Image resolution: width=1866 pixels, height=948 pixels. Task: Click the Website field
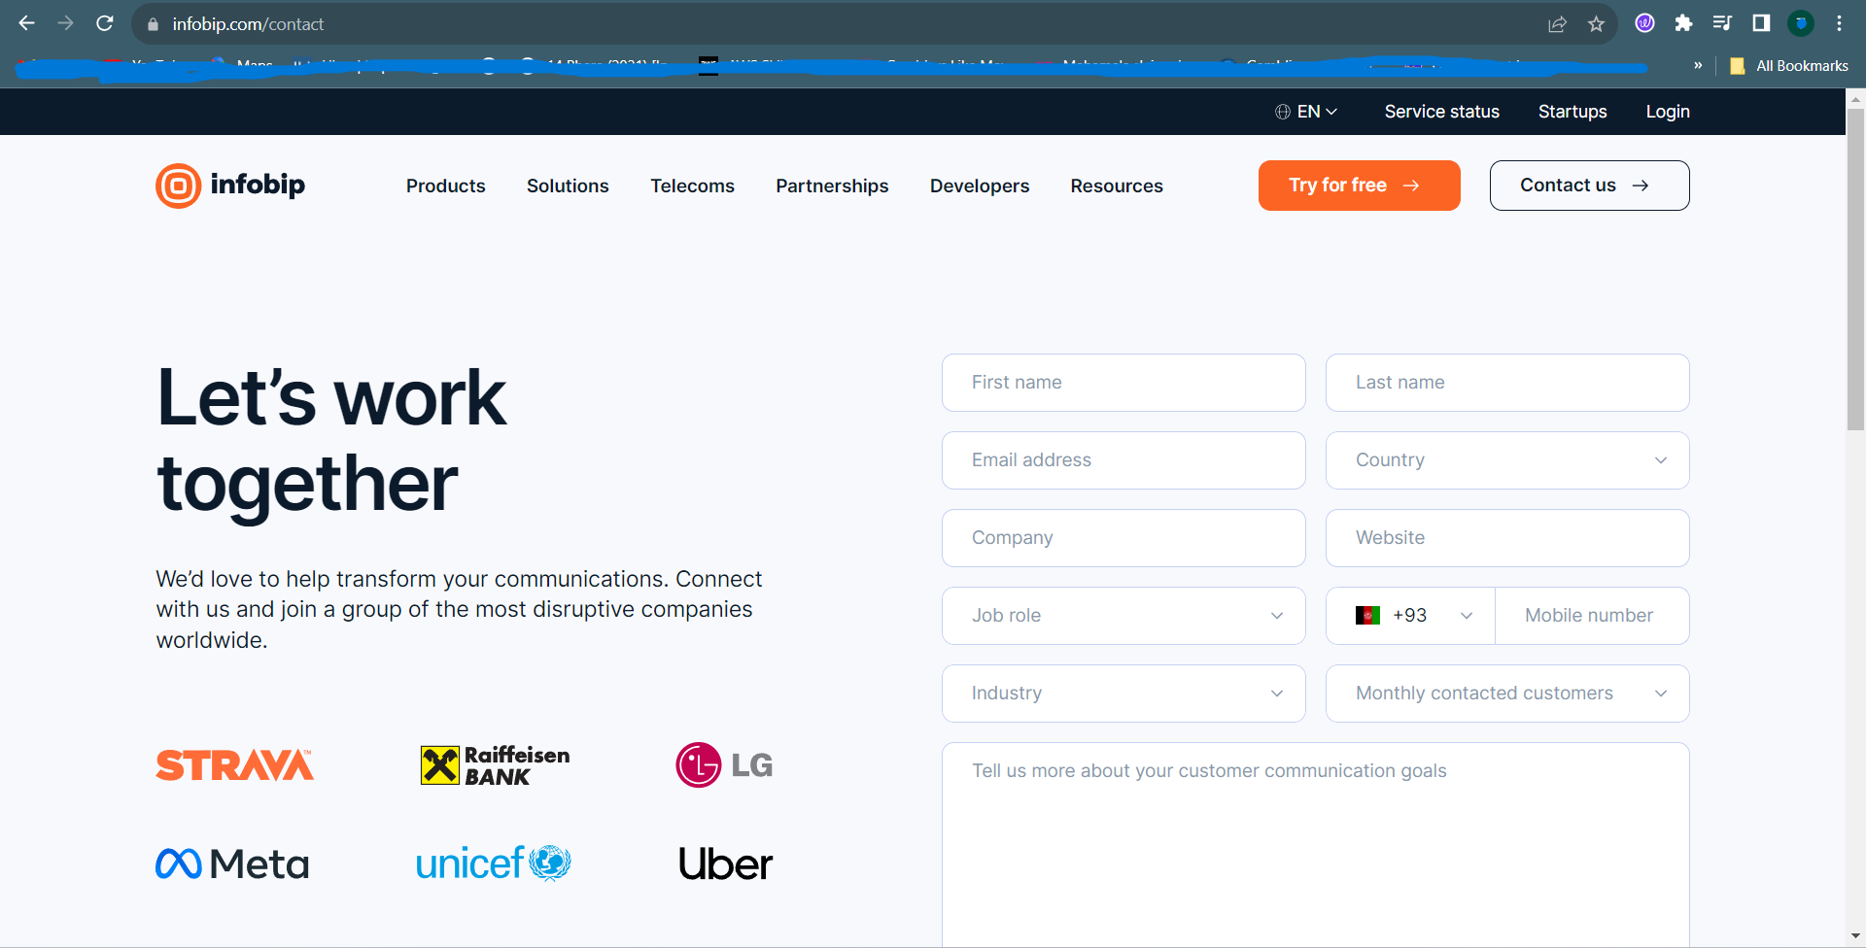[x=1507, y=538]
